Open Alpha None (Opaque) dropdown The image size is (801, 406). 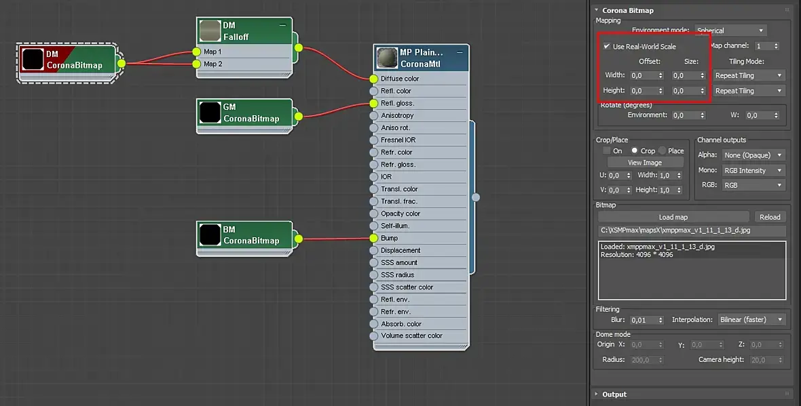click(753, 155)
